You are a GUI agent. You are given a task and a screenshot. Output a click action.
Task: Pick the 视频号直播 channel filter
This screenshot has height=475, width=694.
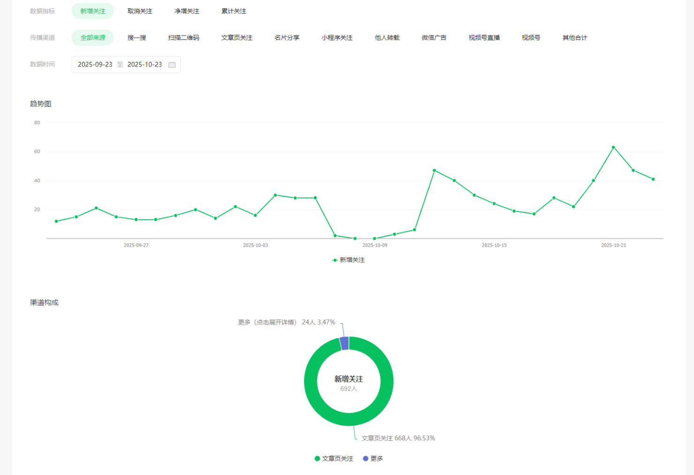pyautogui.click(x=484, y=38)
